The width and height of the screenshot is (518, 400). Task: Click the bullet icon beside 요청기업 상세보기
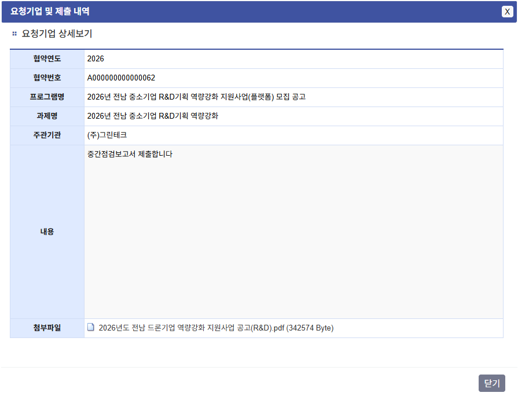point(14,34)
